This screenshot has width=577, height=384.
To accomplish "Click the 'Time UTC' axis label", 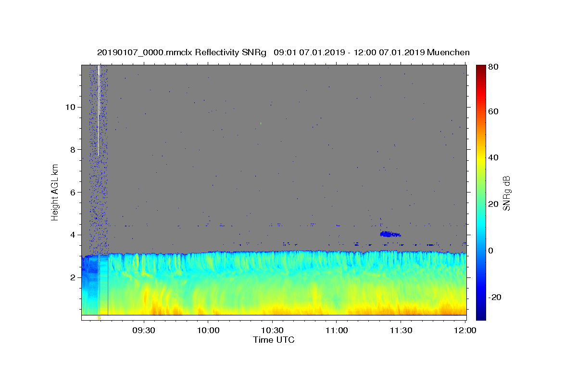I will point(274,340).
